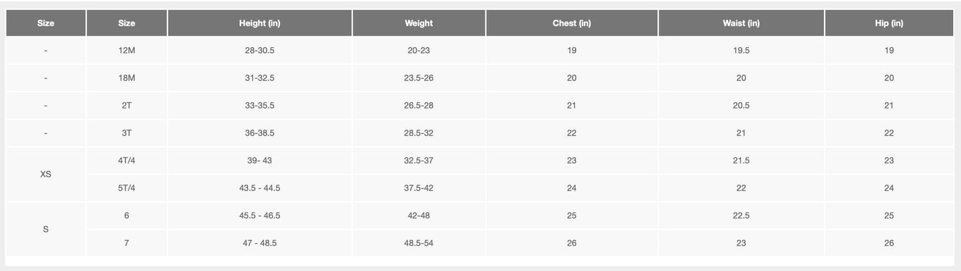Click the Height (in) column header

pos(259,23)
